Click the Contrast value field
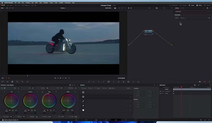 47,88
